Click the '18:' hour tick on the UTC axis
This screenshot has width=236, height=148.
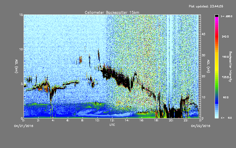click(157, 120)
